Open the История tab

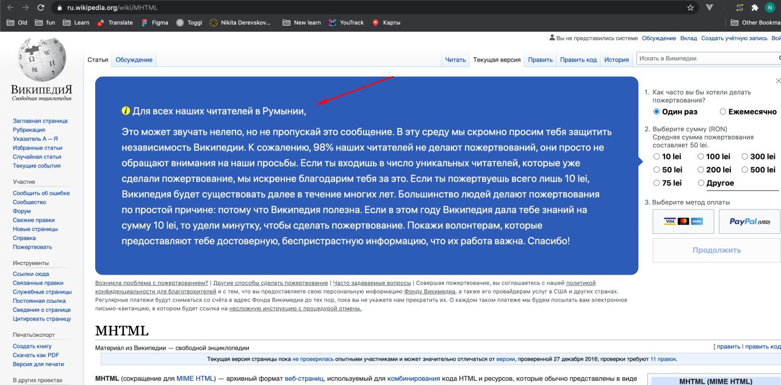(x=616, y=60)
